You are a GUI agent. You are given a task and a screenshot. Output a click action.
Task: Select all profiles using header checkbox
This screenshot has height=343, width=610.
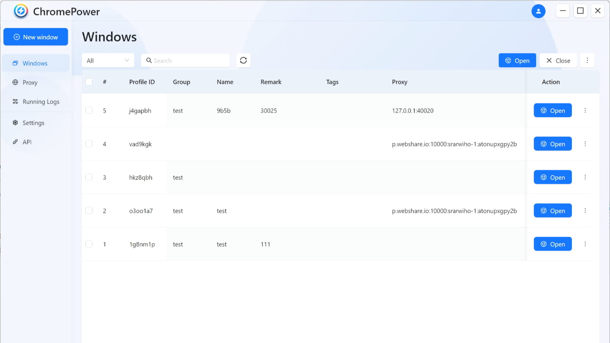pyautogui.click(x=89, y=81)
